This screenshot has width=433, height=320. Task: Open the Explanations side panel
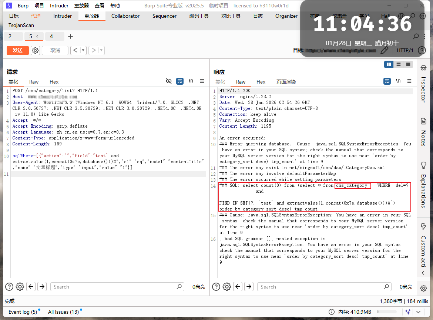point(423,185)
